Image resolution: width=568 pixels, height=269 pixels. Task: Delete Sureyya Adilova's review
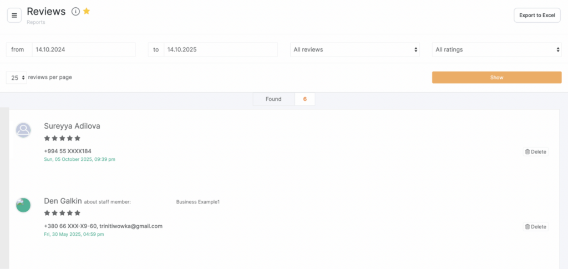point(535,151)
